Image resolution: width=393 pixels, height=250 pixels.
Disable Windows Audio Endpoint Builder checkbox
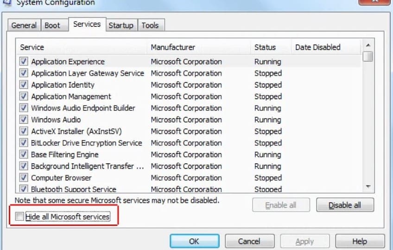[x=24, y=108]
